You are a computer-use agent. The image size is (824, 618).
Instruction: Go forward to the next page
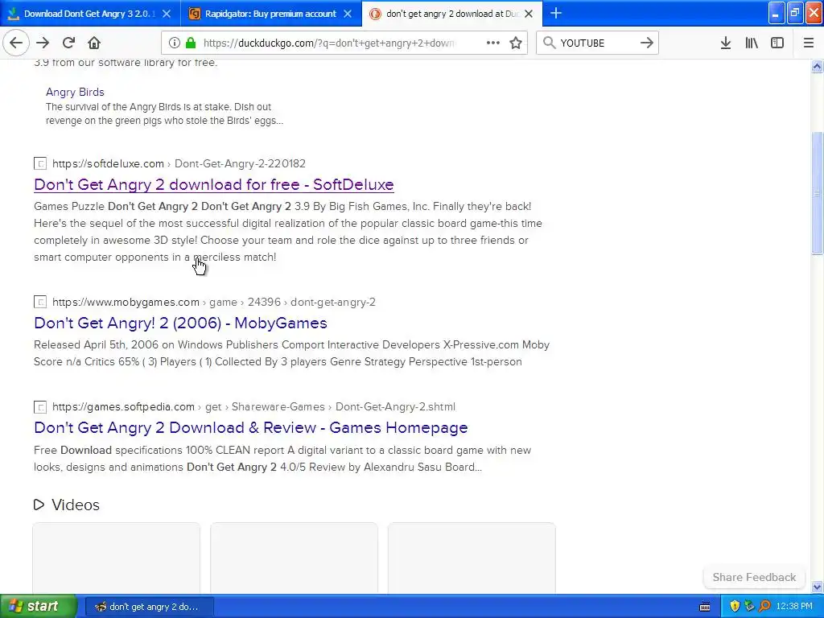pyautogui.click(x=43, y=43)
